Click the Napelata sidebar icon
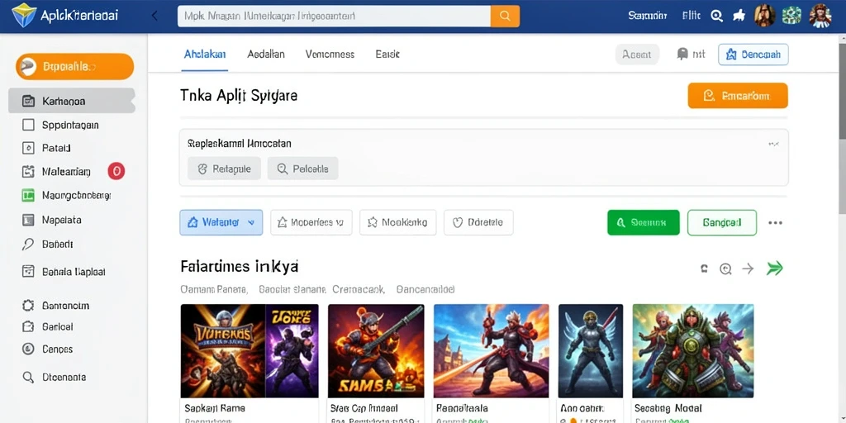Screen dimensions: 846x423 28,220
